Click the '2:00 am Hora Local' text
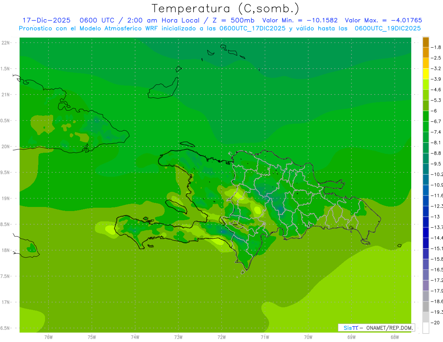The image size is (443, 342). (x=164, y=20)
